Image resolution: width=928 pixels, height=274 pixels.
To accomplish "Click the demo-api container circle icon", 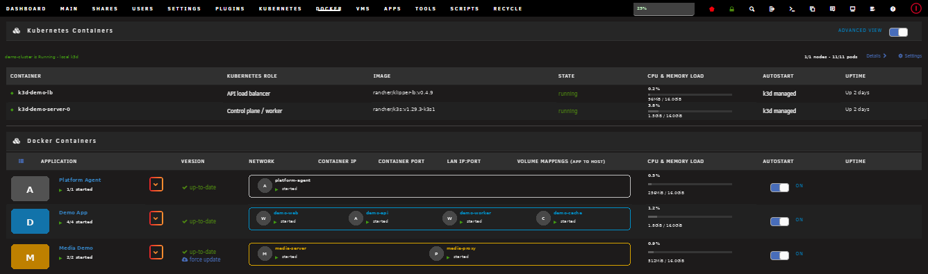I will click(x=356, y=218).
